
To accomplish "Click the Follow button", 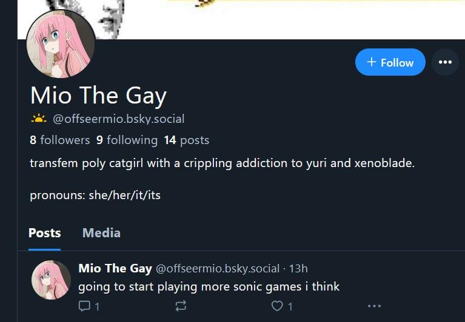I will click(390, 62).
